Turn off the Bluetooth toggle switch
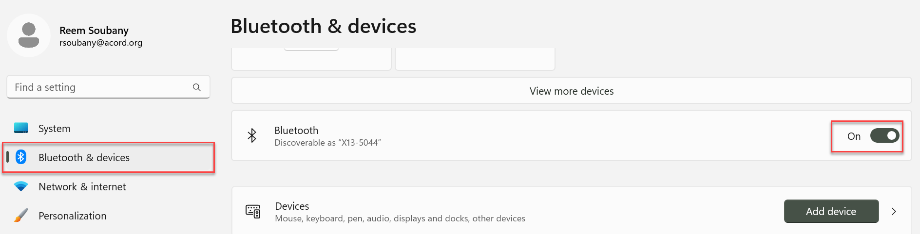The image size is (920, 234). pos(884,136)
